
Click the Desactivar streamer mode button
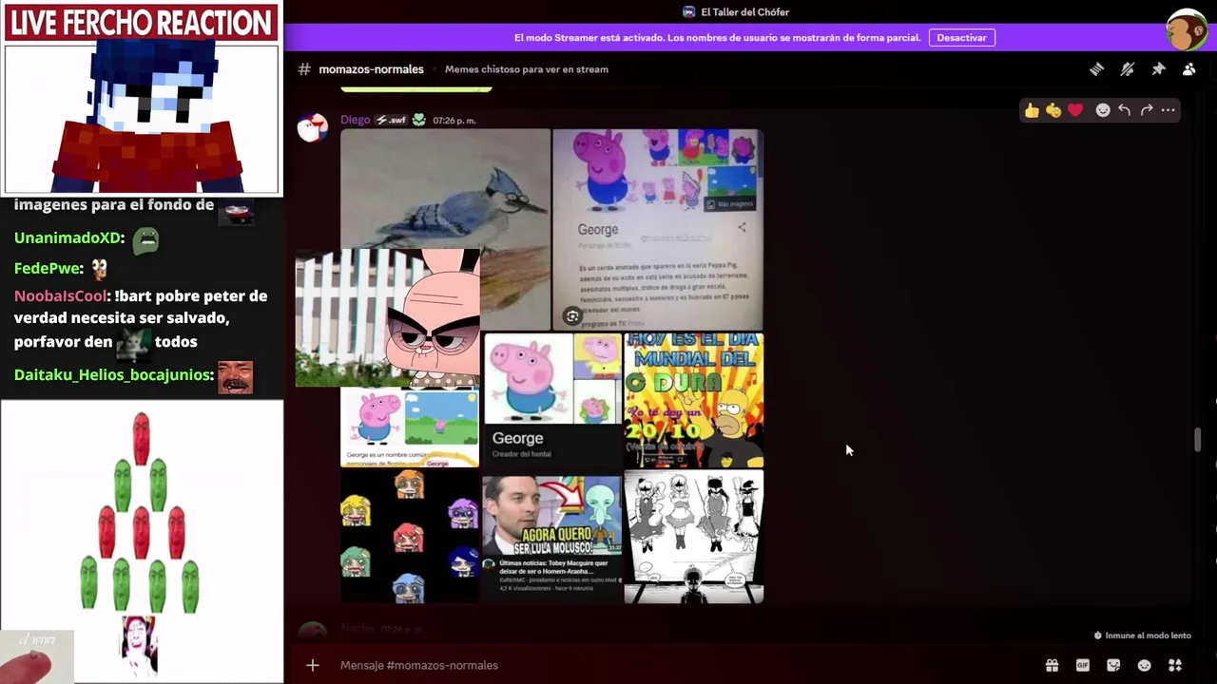coord(961,38)
